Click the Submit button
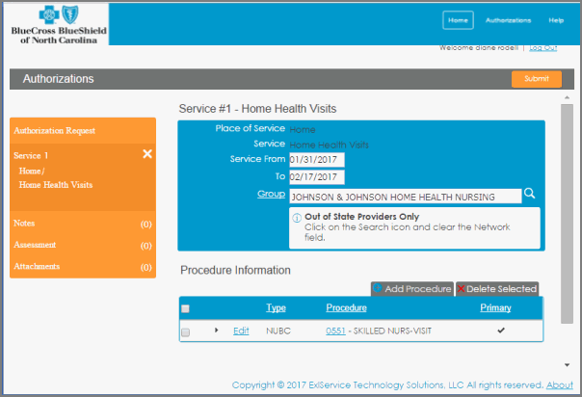Viewport: 582px width, 397px height. coord(536,79)
